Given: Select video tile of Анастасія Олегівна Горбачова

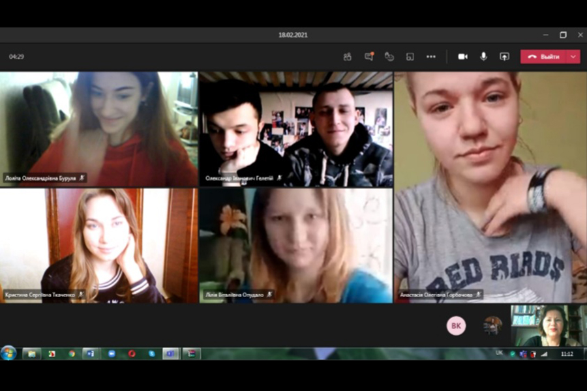Looking at the screenshot, I should pyautogui.click(x=490, y=187).
